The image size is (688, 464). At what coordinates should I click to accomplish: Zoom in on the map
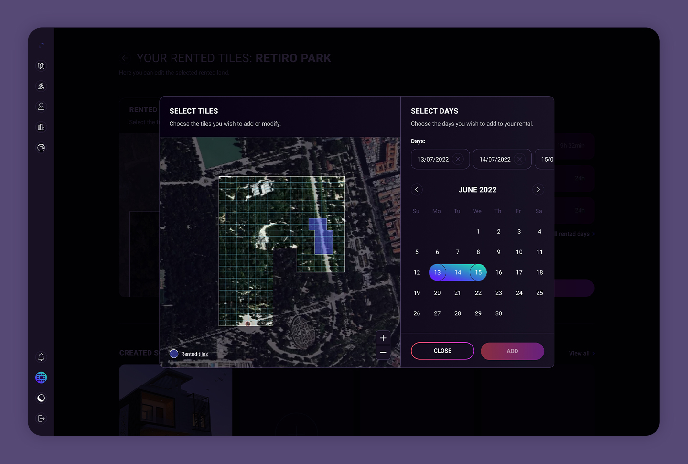(x=383, y=338)
